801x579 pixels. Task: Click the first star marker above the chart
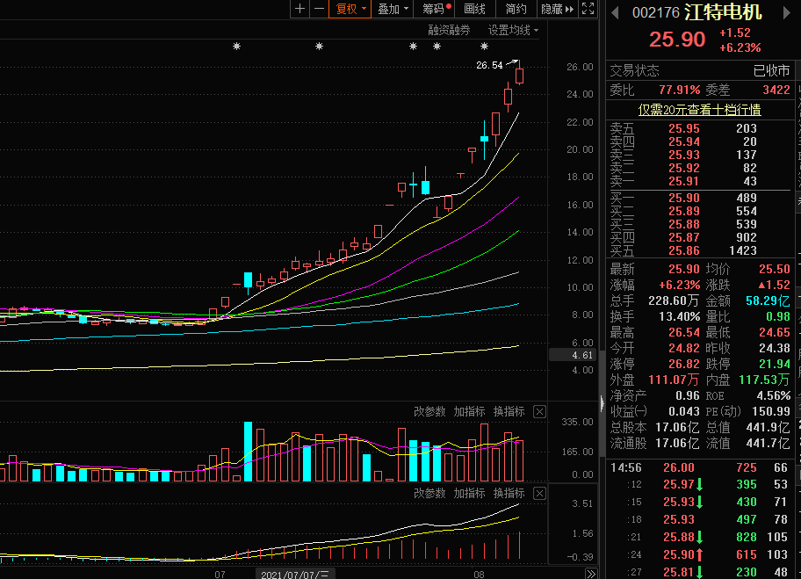tap(236, 47)
